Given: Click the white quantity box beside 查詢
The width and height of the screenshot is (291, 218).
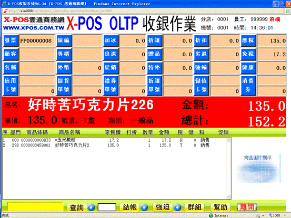Looking at the screenshot, I should tap(107, 207).
